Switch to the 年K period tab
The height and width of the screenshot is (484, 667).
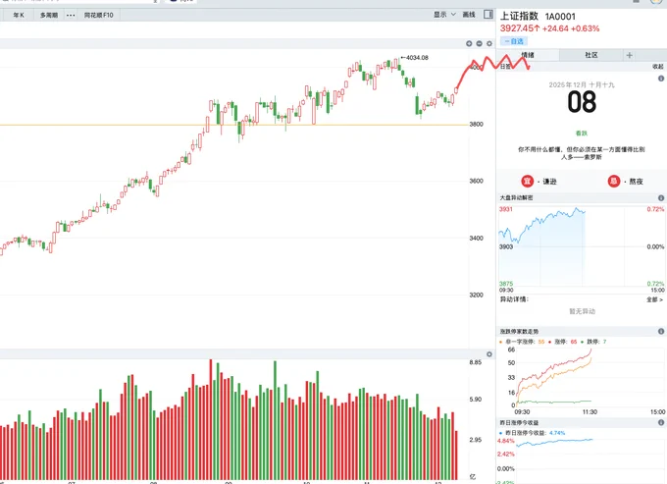19,15
